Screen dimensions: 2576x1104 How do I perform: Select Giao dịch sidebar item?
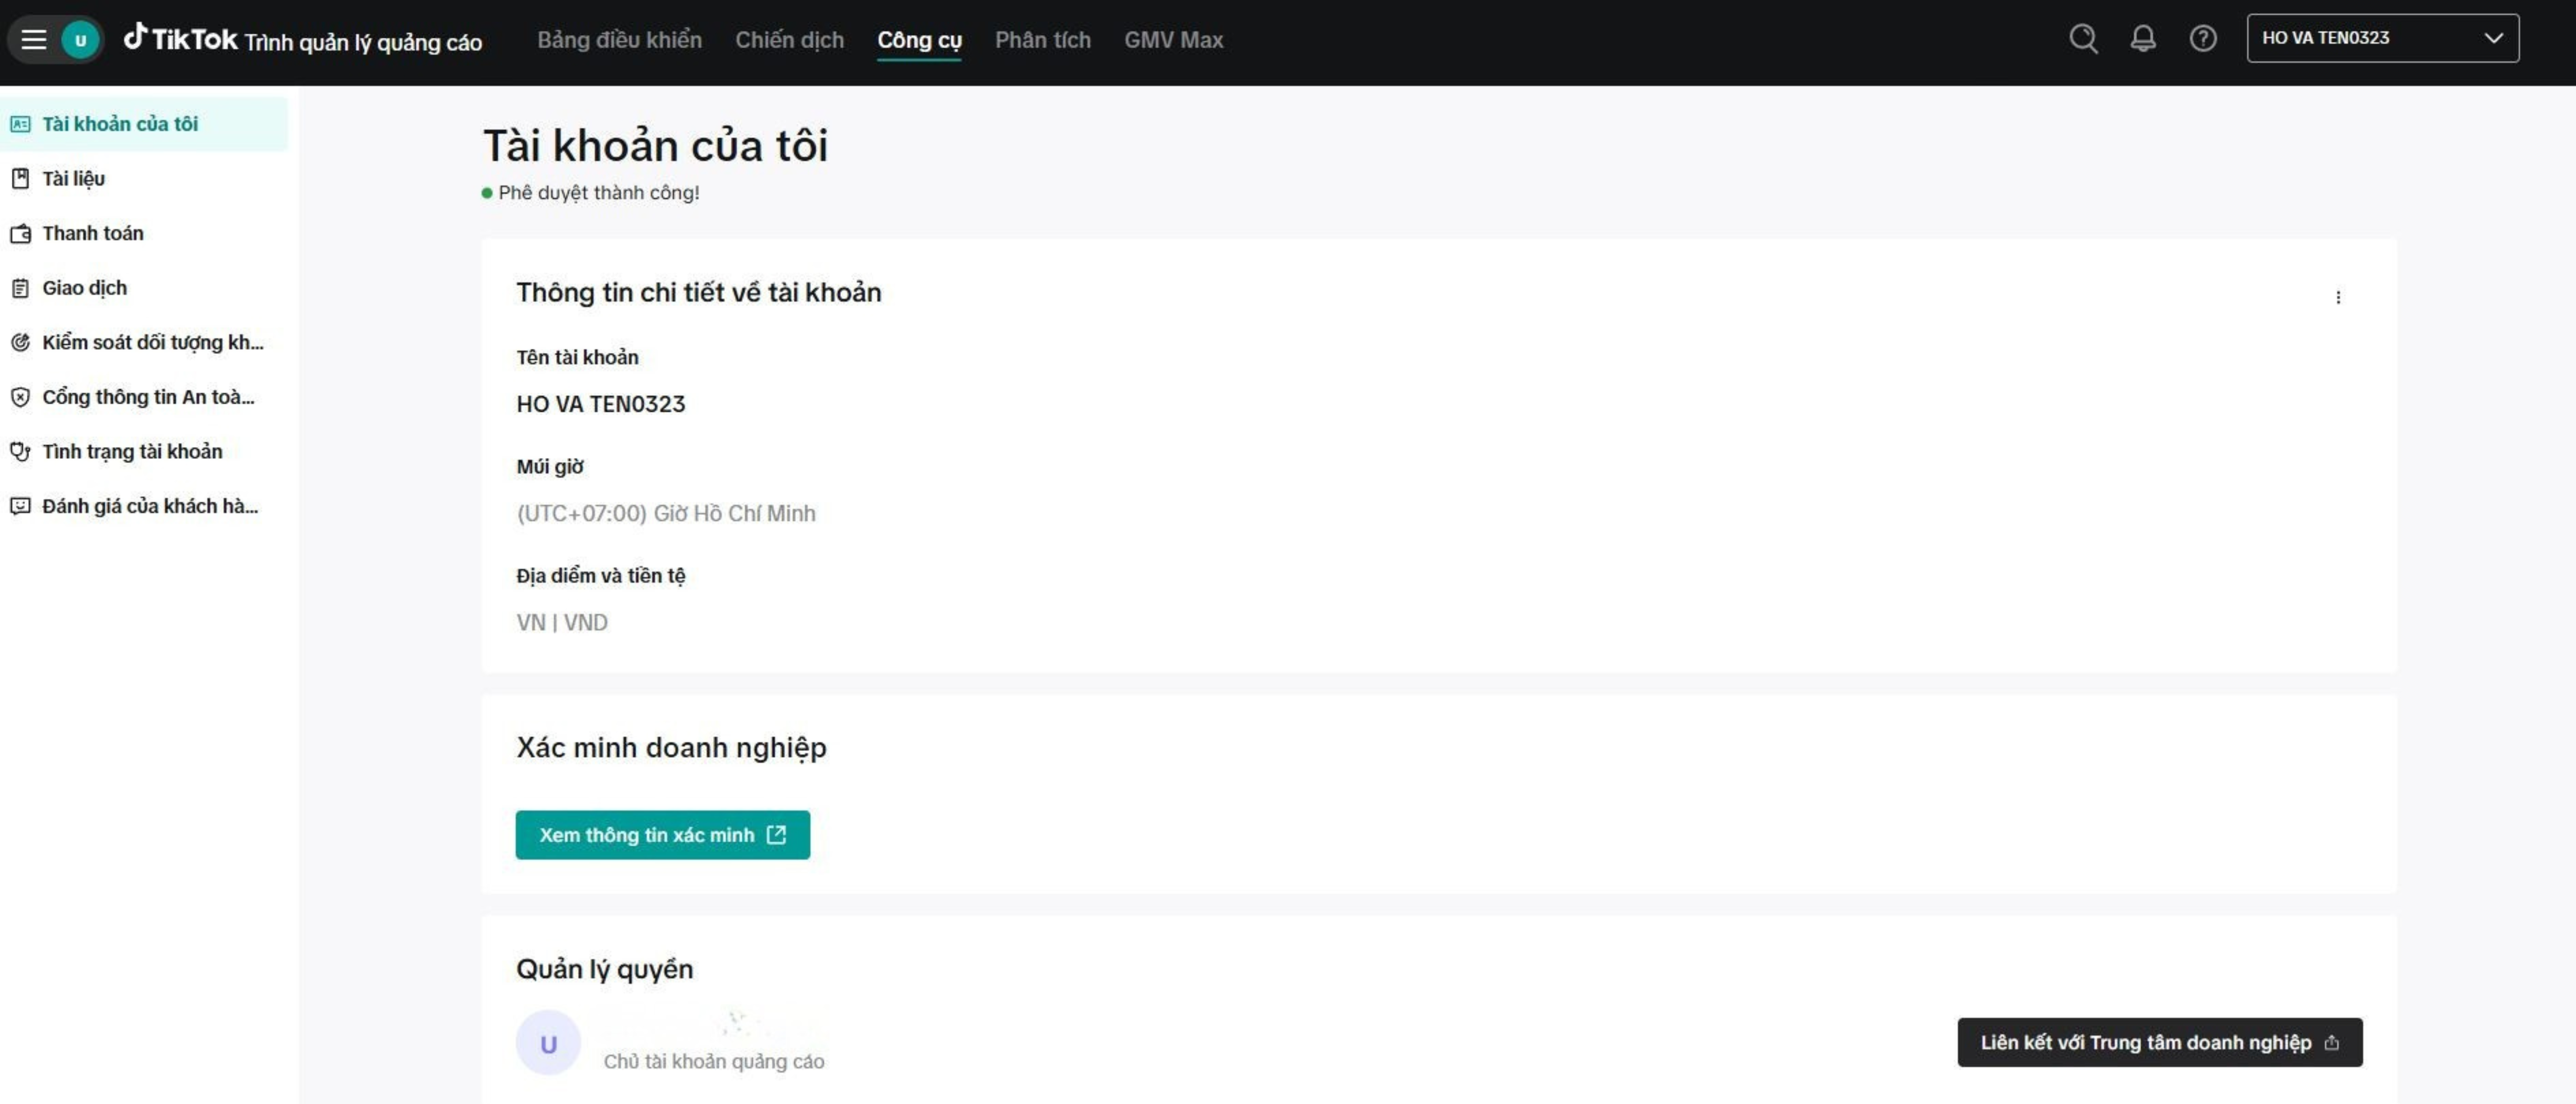point(84,288)
